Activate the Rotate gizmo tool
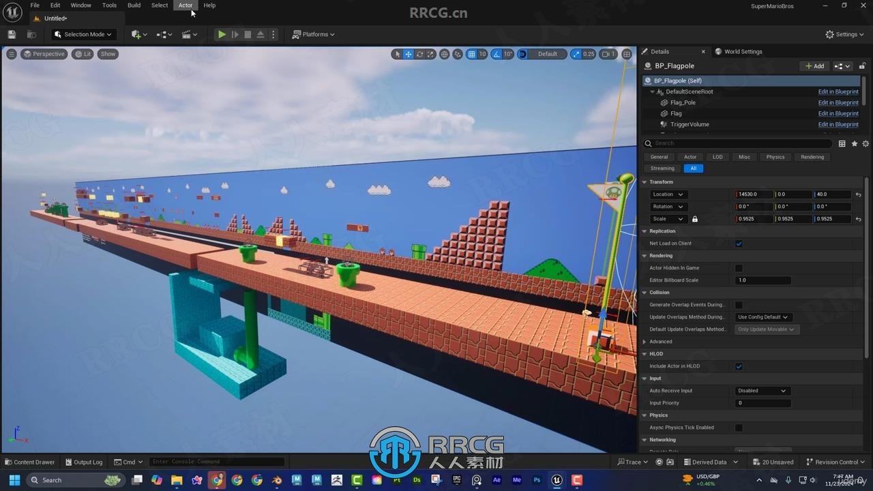873x491 pixels. pyautogui.click(x=419, y=54)
